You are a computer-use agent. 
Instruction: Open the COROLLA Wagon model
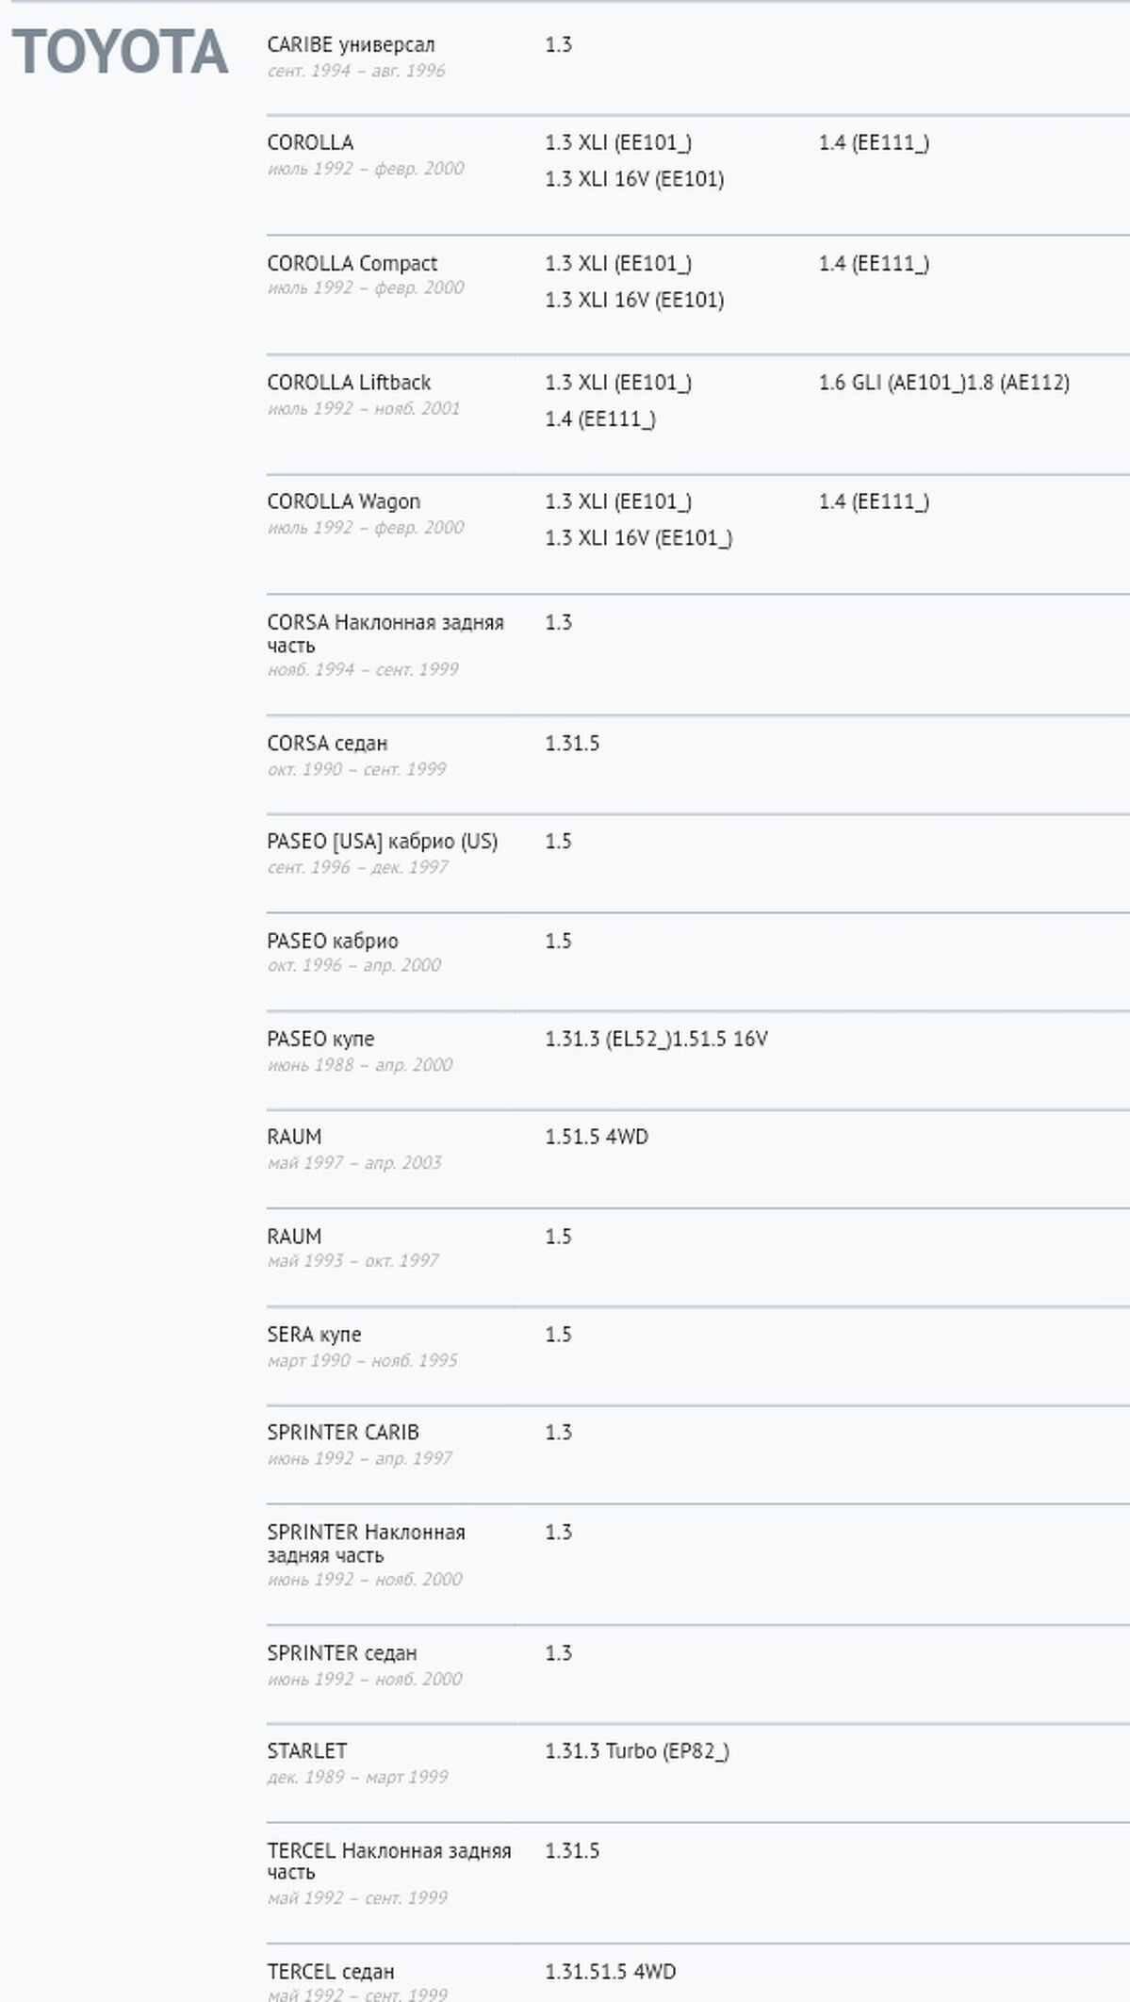click(x=343, y=502)
